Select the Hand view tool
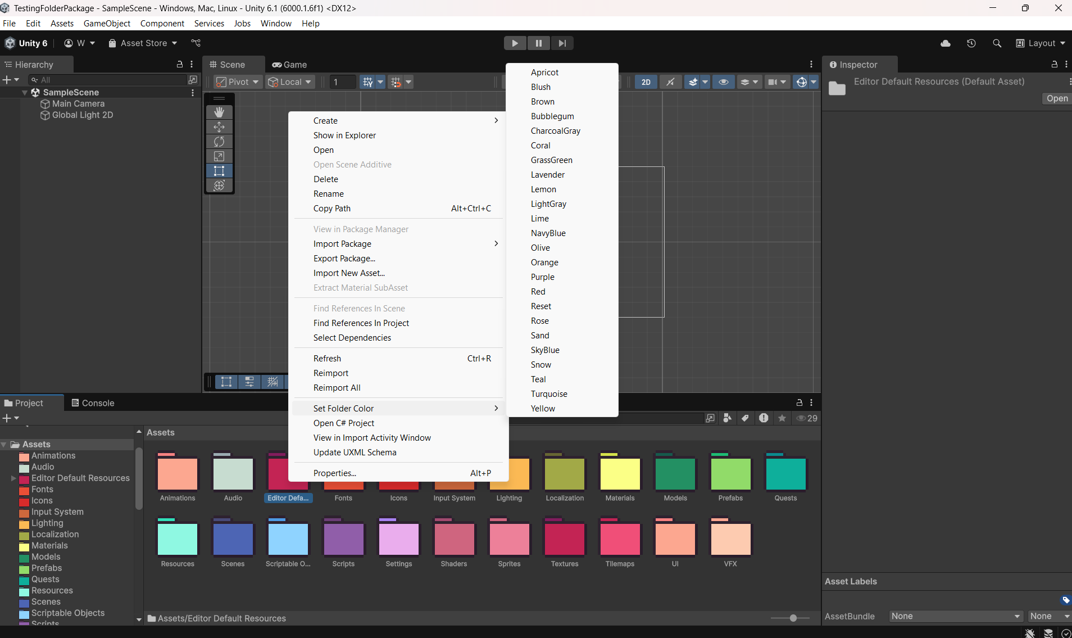1072x638 pixels. click(x=219, y=112)
